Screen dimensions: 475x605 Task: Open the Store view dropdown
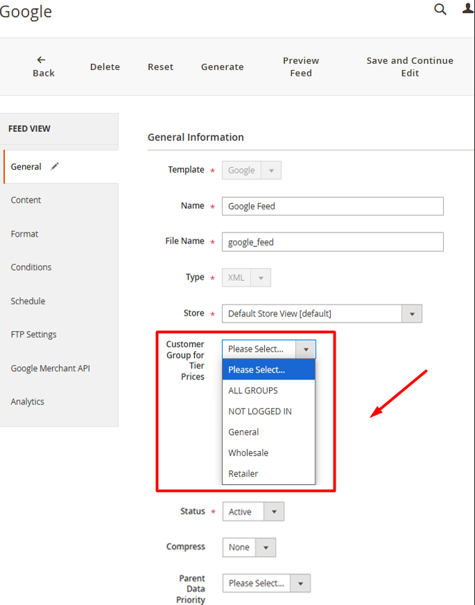click(x=322, y=314)
